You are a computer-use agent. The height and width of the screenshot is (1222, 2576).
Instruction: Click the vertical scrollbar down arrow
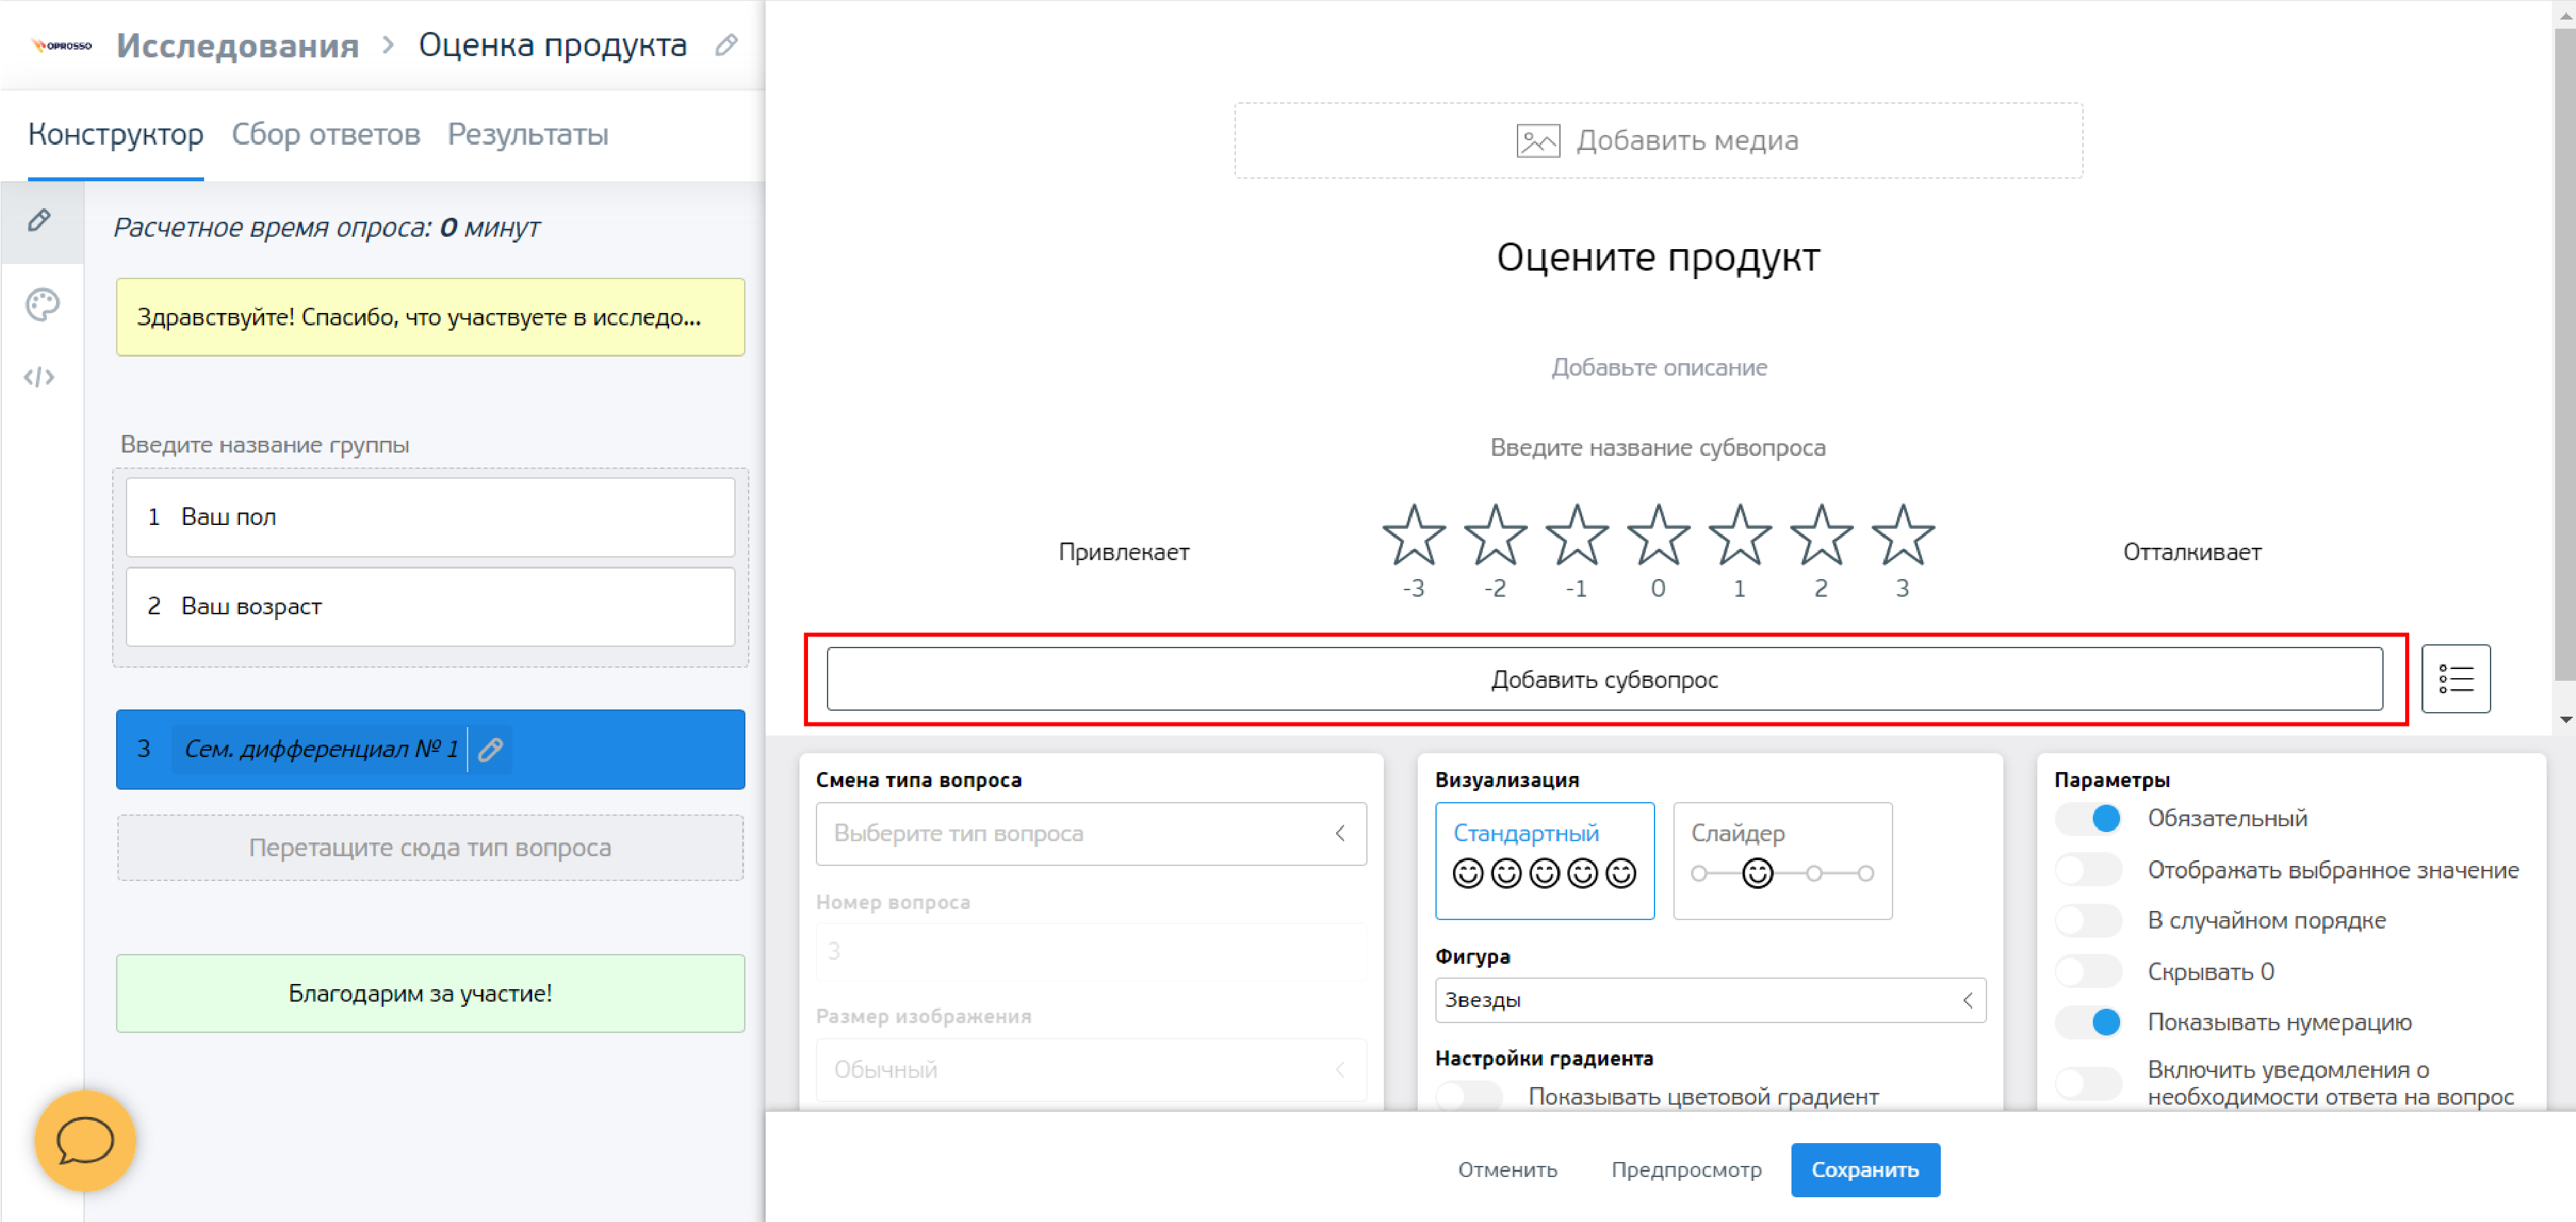tap(2565, 719)
